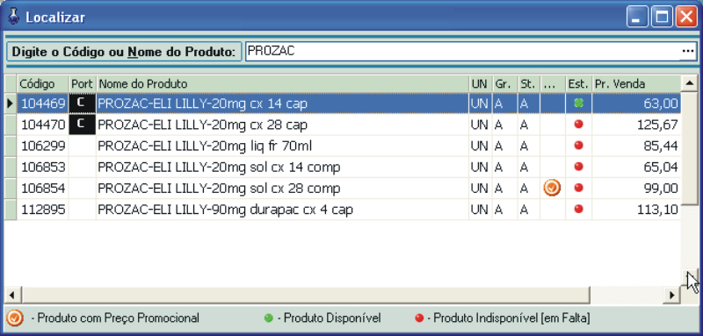
Task: Click the horizontal scrollbar thumb
Action: pos(305,295)
